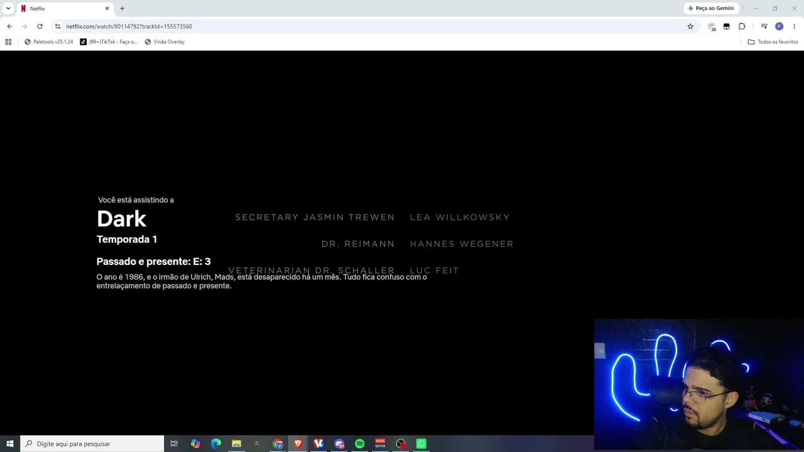
Task: Open File Explorer from the taskbar
Action: click(x=236, y=444)
